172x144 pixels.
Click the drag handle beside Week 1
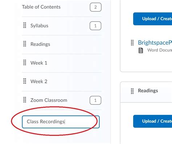tap(25, 63)
